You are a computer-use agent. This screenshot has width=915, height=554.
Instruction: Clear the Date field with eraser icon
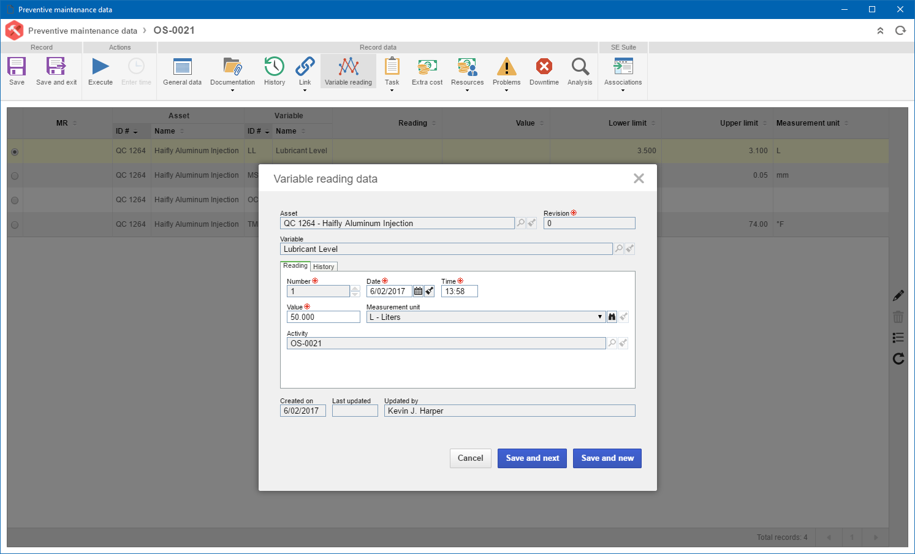(x=430, y=291)
